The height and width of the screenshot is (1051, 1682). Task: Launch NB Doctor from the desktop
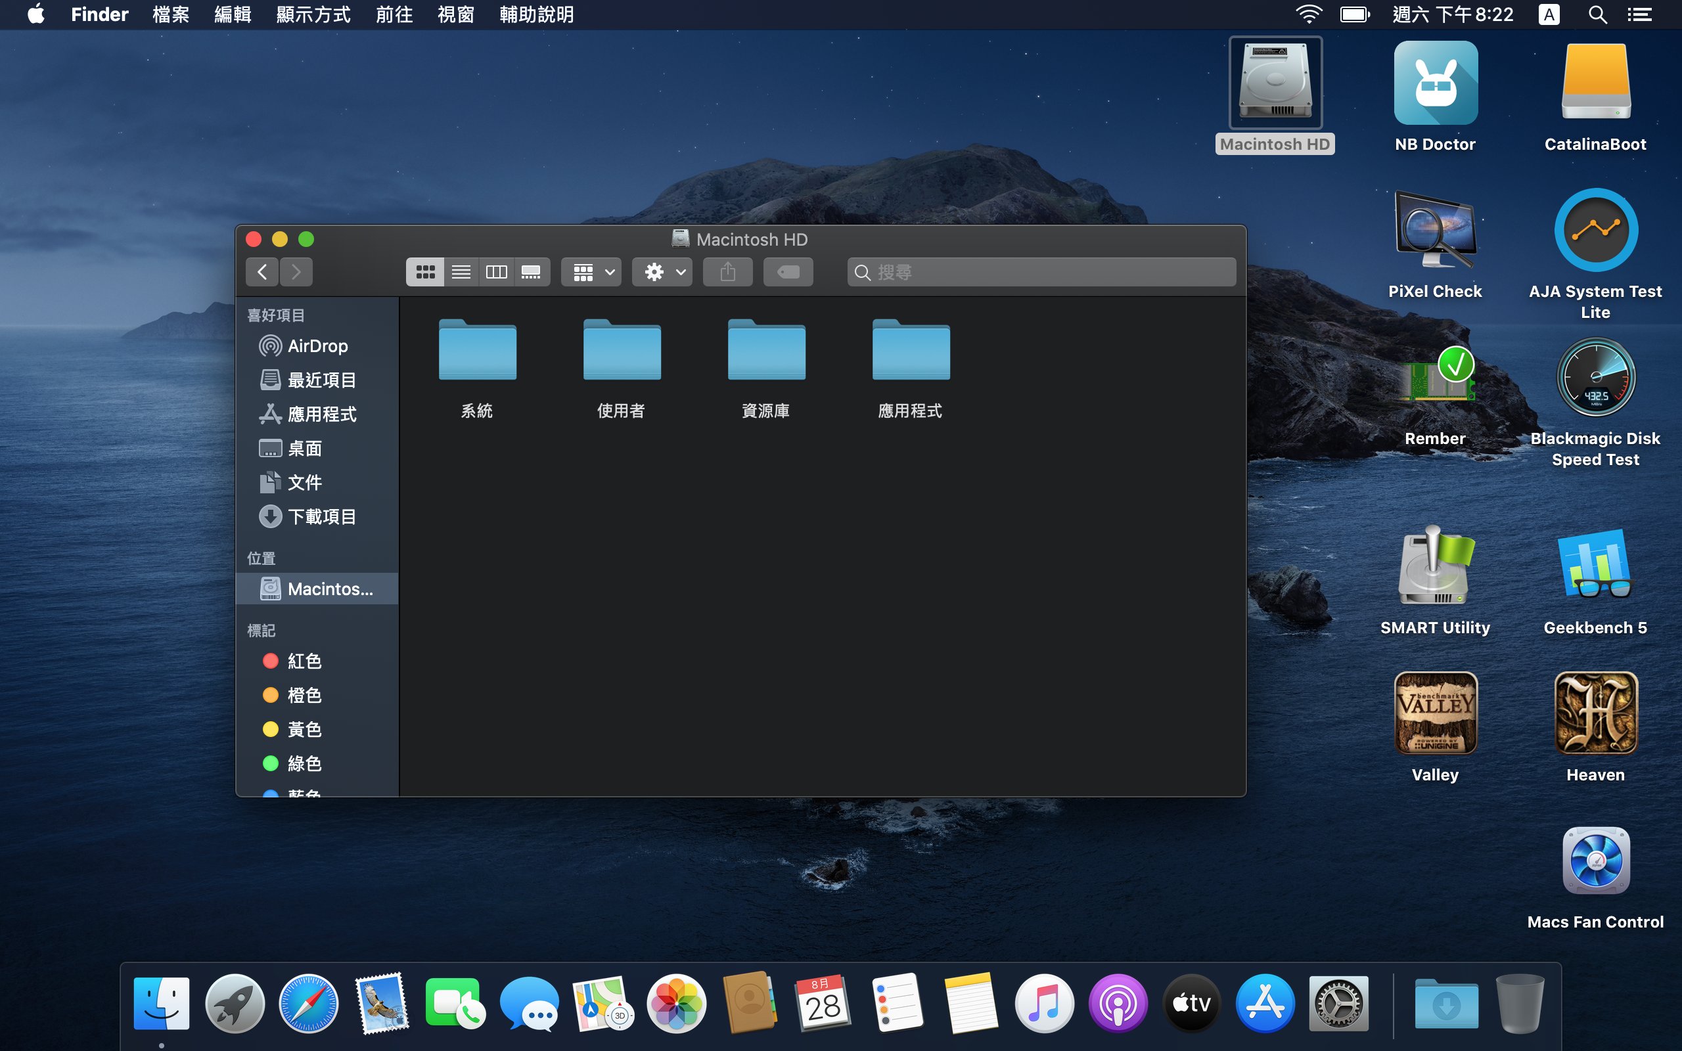[1434, 83]
